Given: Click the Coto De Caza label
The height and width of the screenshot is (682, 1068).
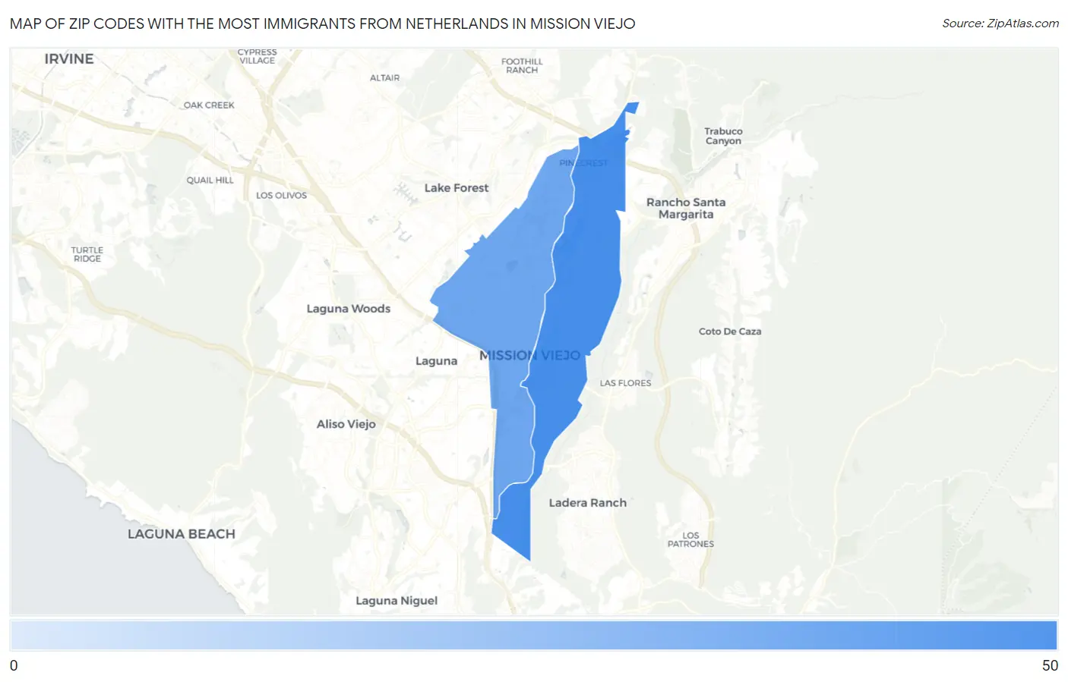Looking at the screenshot, I should [730, 332].
